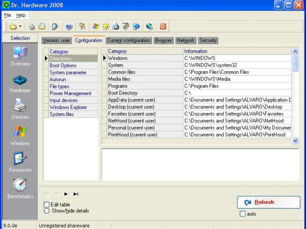Click the Windows flag icon in the toolbar
Viewport: 306px width, 229px height.
96,27
